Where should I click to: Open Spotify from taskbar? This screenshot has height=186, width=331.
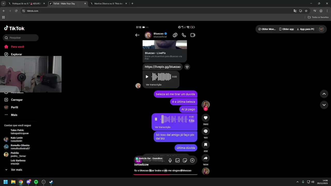click(36, 182)
